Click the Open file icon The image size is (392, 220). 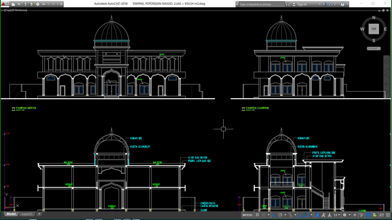click(x=19, y=4)
